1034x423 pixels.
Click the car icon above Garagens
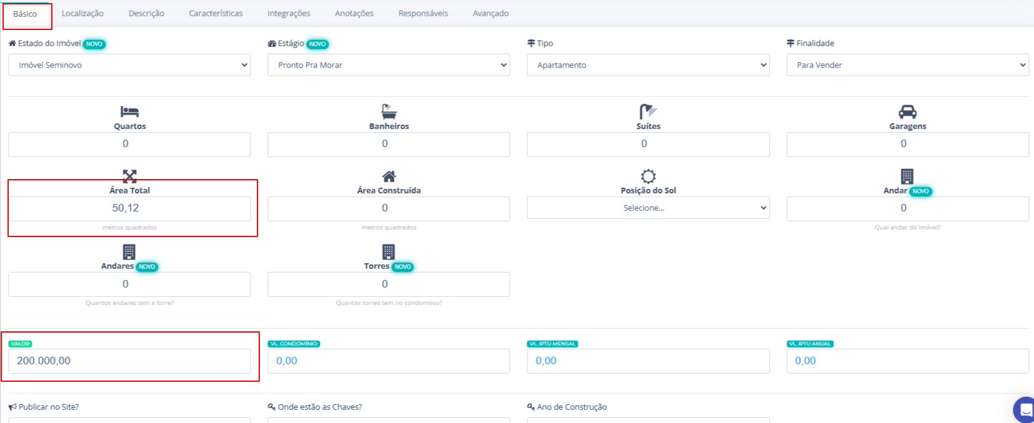click(x=907, y=112)
